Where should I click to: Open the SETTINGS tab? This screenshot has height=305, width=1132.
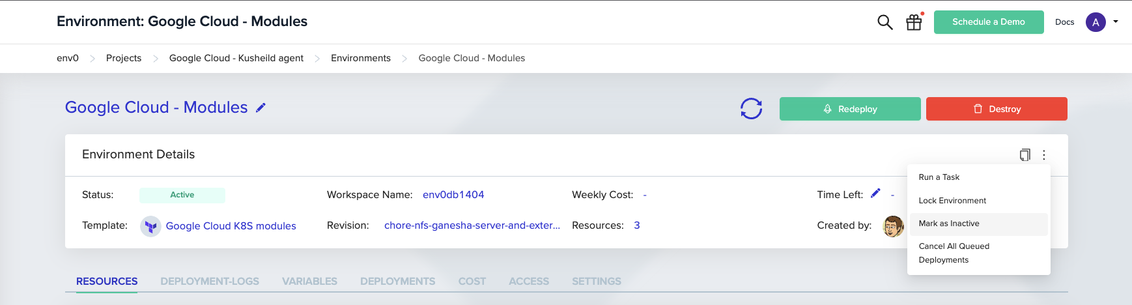tap(597, 282)
